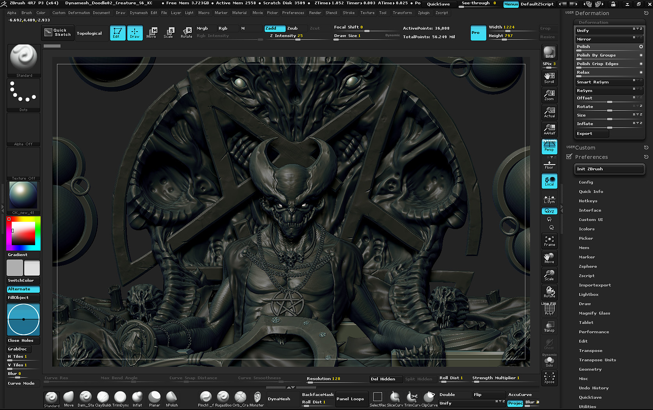Pick a color in the color picker
Viewport: 653px width, 410px height.
(23, 233)
